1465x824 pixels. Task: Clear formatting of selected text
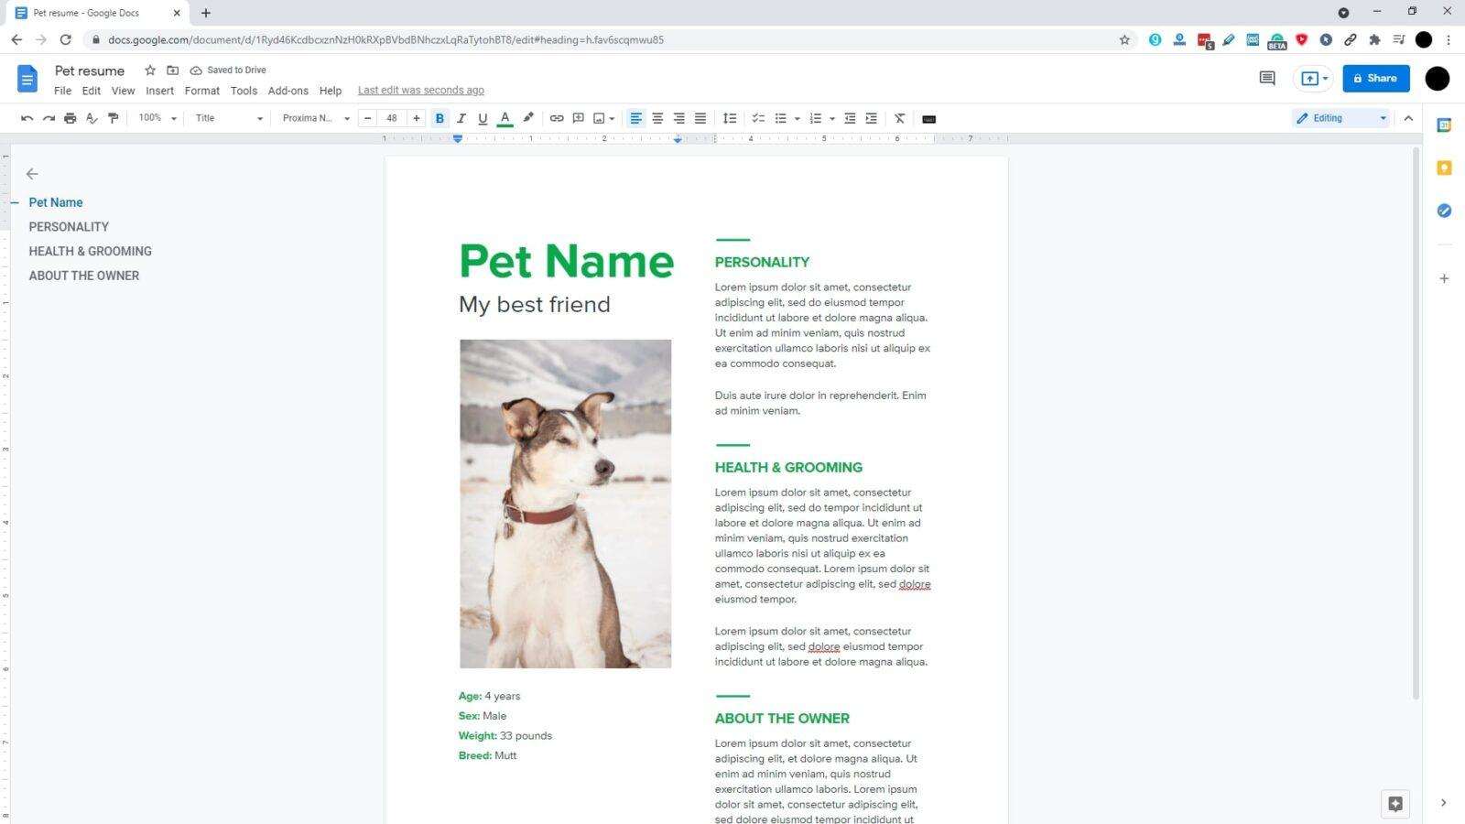[x=899, y=117]
